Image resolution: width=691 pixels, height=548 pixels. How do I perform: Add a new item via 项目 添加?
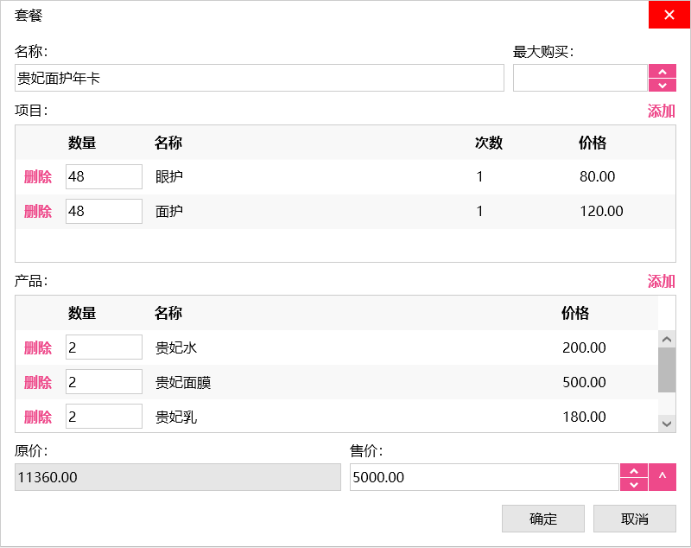coord(661,111)
